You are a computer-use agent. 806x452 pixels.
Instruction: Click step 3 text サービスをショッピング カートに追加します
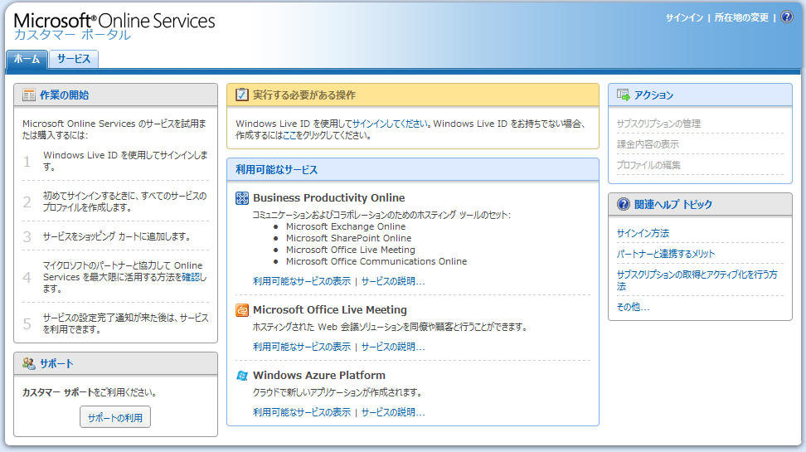coord(116,236)
